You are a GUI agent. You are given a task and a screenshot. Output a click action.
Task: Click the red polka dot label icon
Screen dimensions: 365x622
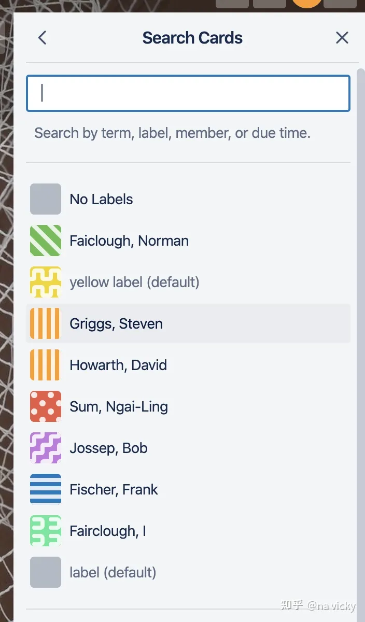click(x=46, y=406)
